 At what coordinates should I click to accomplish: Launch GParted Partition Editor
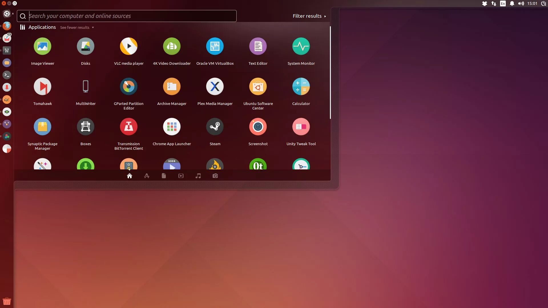coord(129,87)
